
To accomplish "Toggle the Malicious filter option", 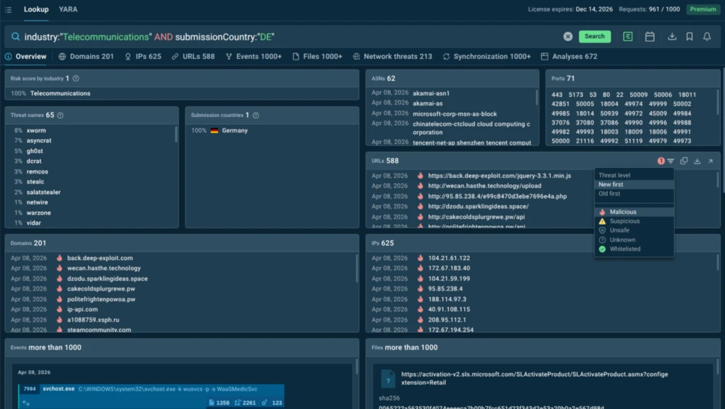I will tap(623, 212).
